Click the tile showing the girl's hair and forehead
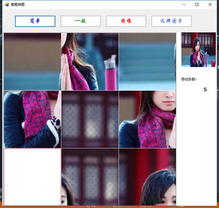 click(147, 177)
